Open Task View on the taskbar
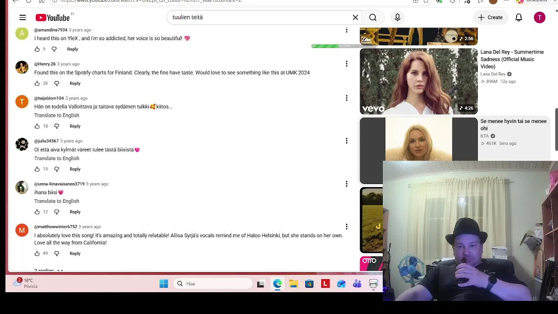 point(261,284)
